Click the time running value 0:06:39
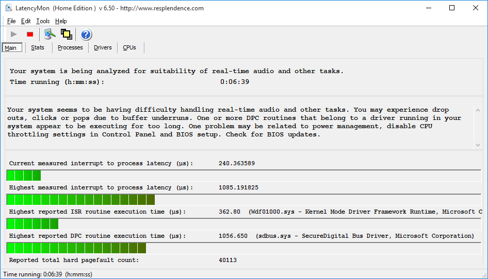The width and height of the screenshot is (488, 279). coord(235,82)
